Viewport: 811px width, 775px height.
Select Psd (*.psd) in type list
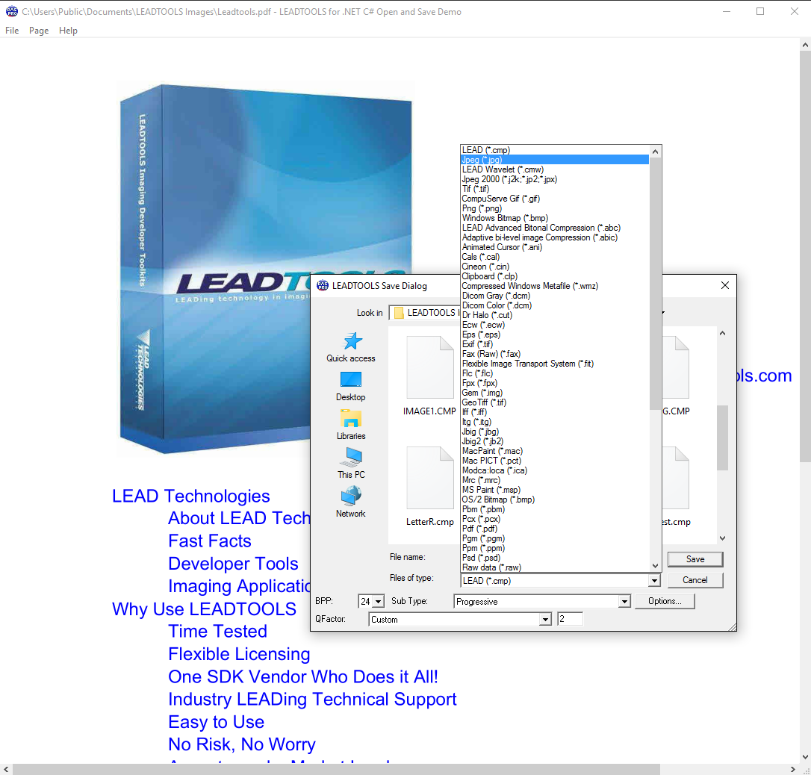pos(554,558)
